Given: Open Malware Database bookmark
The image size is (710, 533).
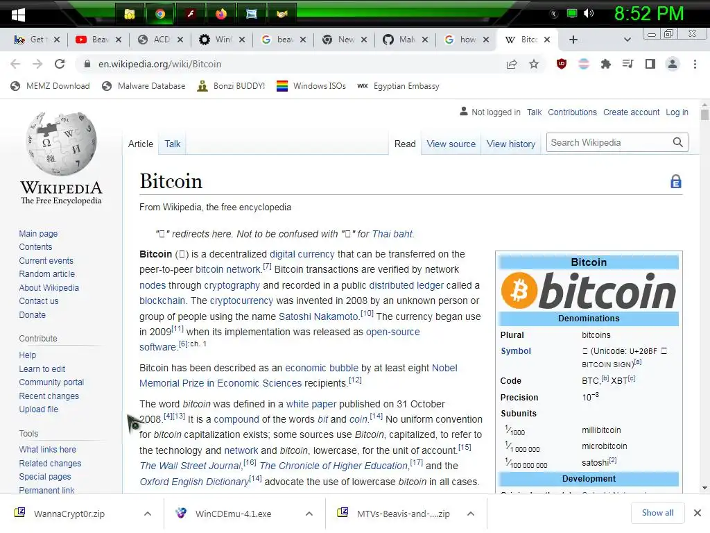Looking at the screenshot, I should click(x=144, y=86).
